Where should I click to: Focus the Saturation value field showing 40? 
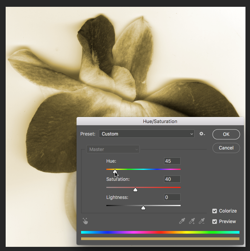coord(172,179)
